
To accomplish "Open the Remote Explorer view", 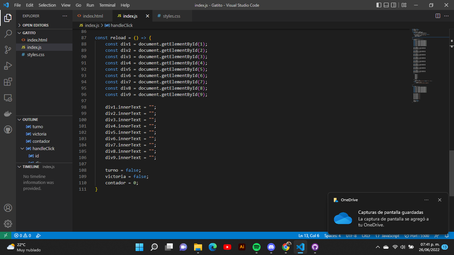I will (8, 98).
